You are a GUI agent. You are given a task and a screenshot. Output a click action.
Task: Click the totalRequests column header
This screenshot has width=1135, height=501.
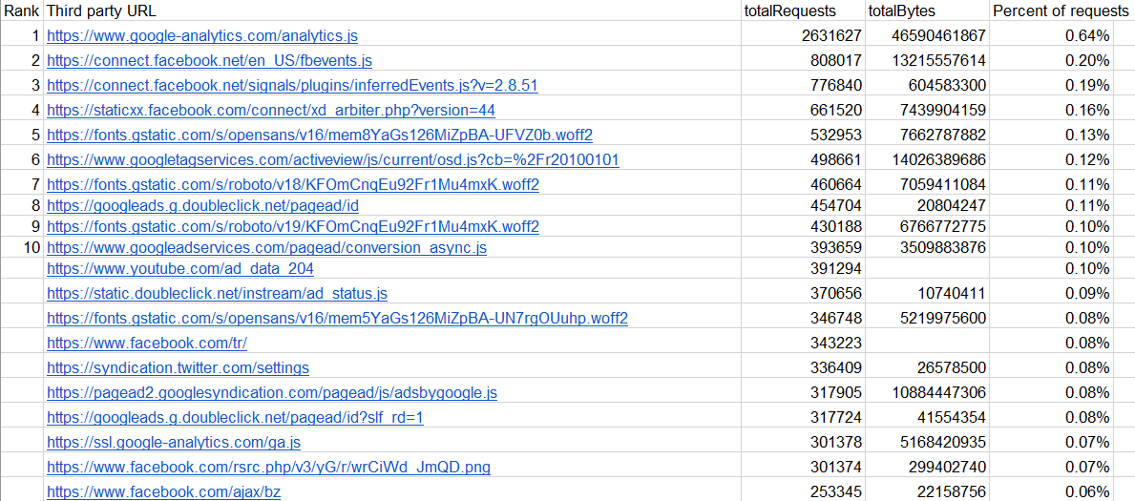tap(789, 10)
